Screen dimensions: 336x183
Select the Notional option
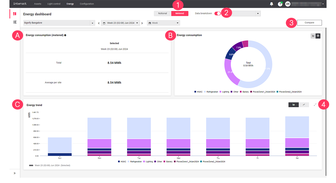[162, 13]
